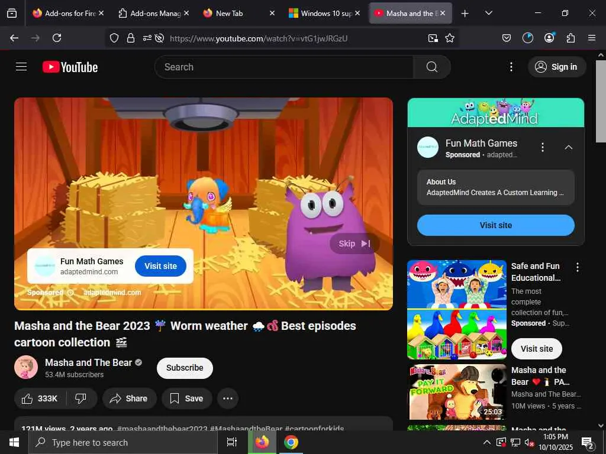The image size is (606, 454).
Task: Switch to Chrome in taskbar
Action: 291,442
